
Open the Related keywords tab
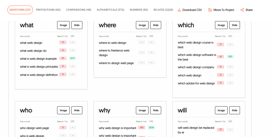163,10
